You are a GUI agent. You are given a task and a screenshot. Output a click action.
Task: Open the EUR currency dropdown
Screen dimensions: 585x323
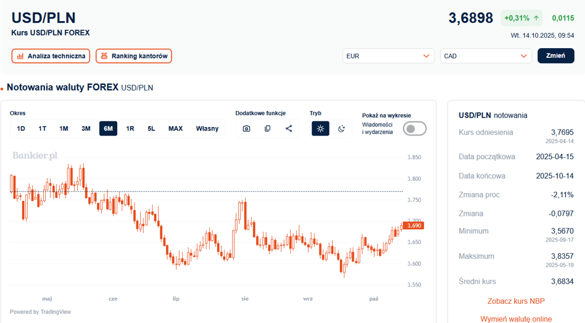tap(388, 56)
